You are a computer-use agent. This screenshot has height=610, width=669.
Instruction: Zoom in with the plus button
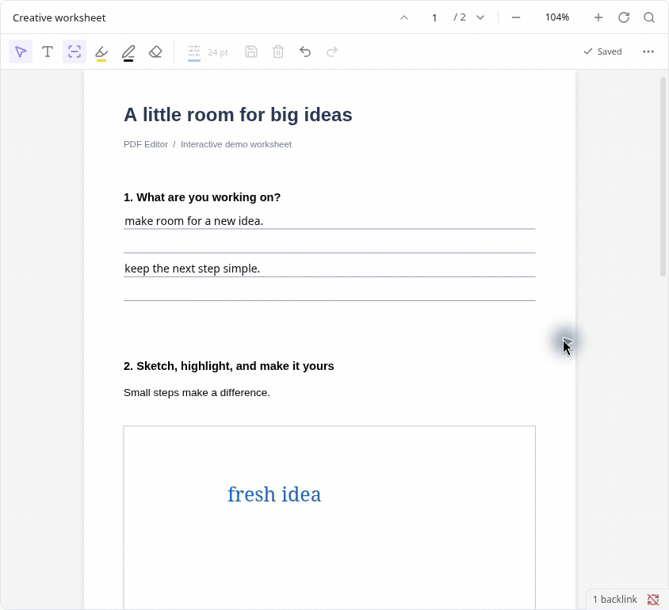coord(598,17)
